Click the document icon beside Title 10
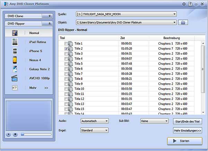This screenshot has width=208, height=151. pos(71,89)
